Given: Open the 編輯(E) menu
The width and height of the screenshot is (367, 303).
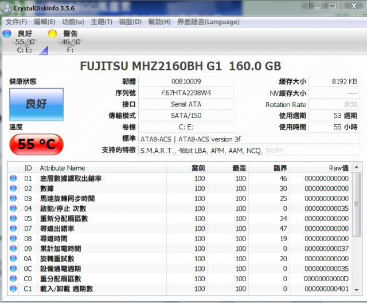Looking at the screenshot, I should point(45,22).
